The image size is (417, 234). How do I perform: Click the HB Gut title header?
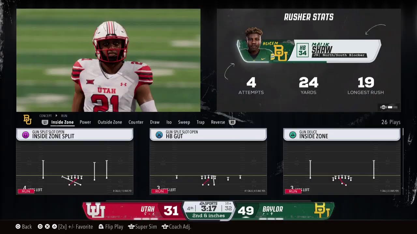(x=208, y=135)
